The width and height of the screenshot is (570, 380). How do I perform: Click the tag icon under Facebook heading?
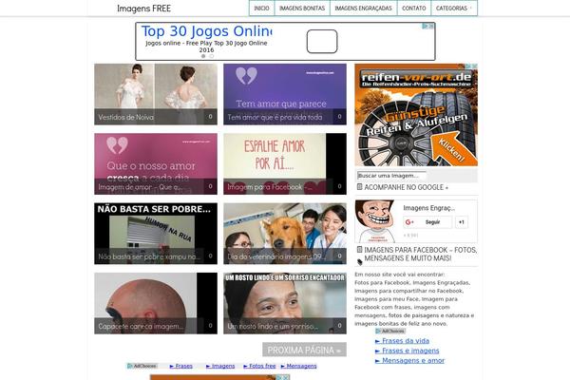(x=360, y=261)
